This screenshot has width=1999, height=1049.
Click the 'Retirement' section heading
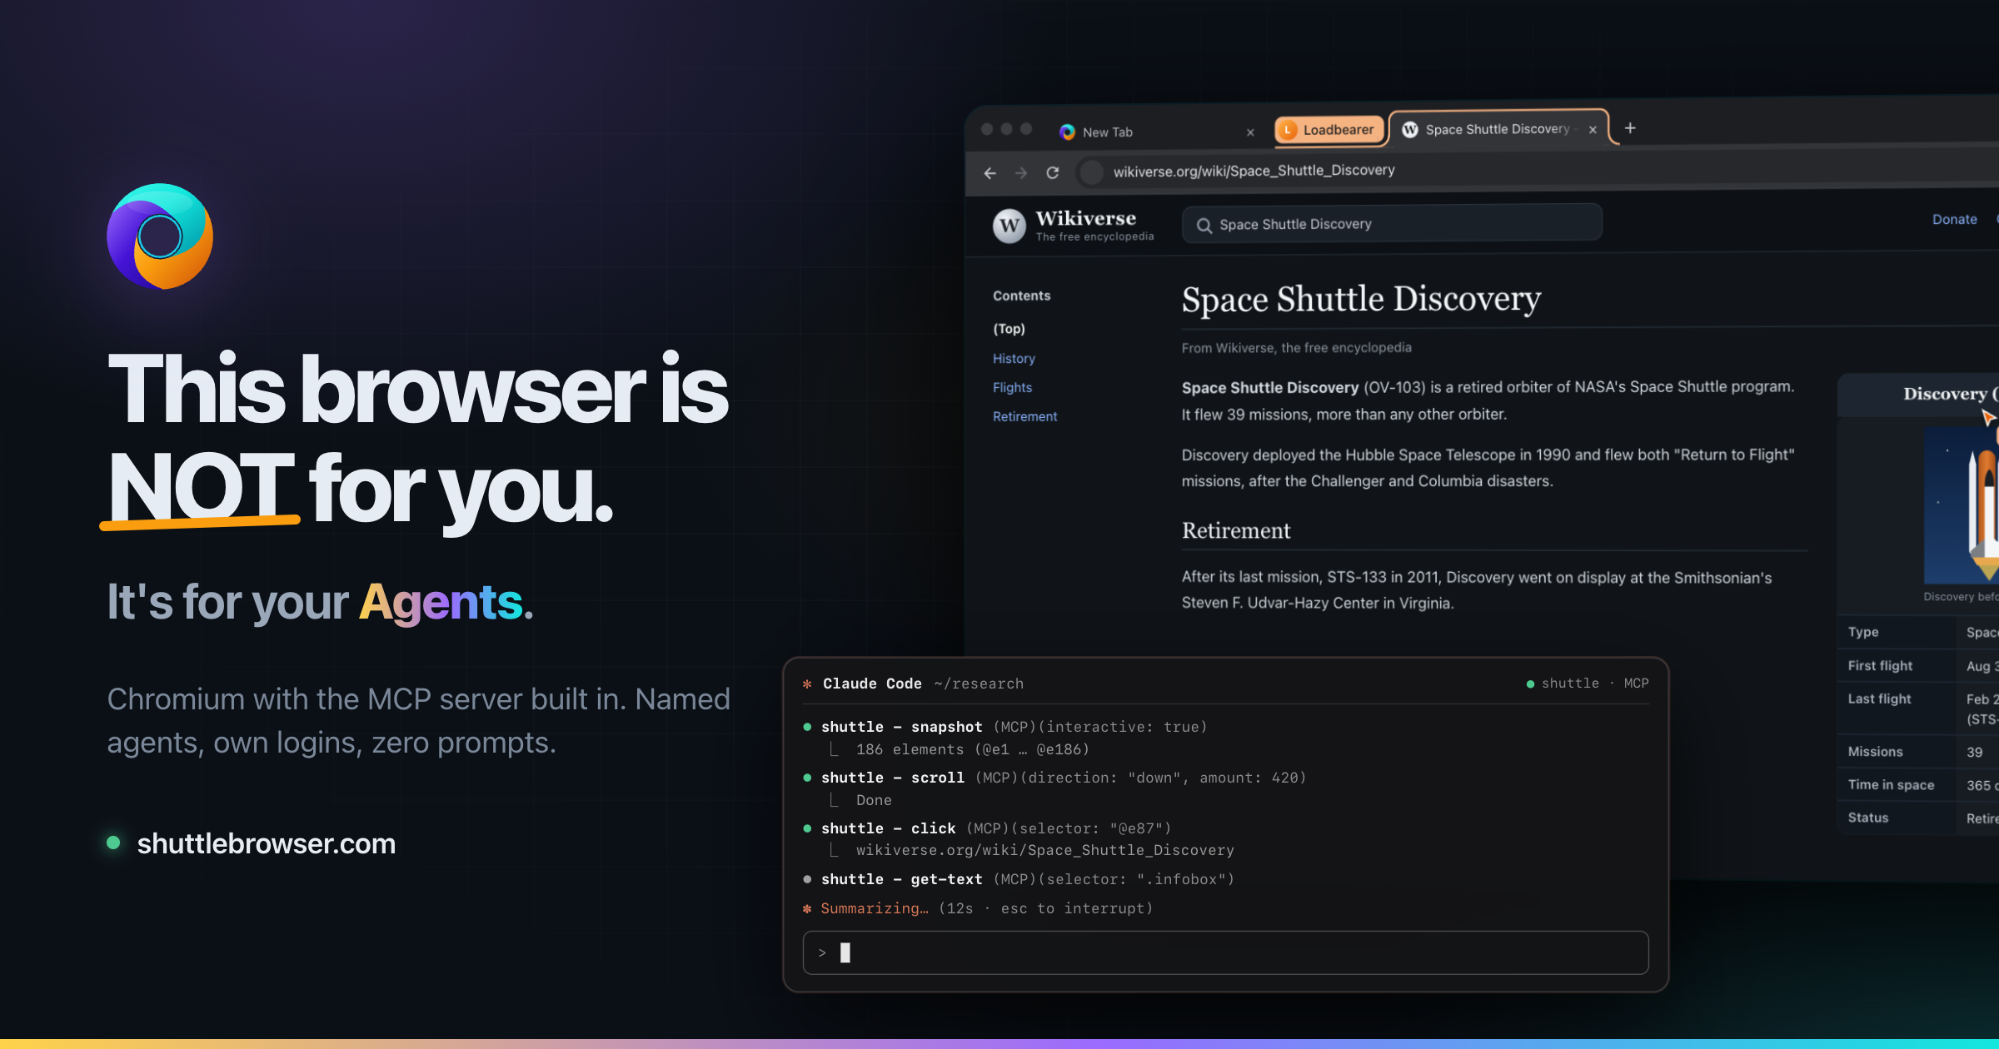tap(1236, 530)
